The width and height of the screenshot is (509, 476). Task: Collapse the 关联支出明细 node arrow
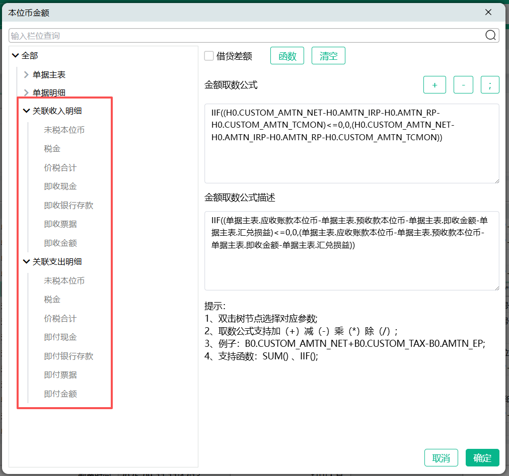(x=26, y=261)
